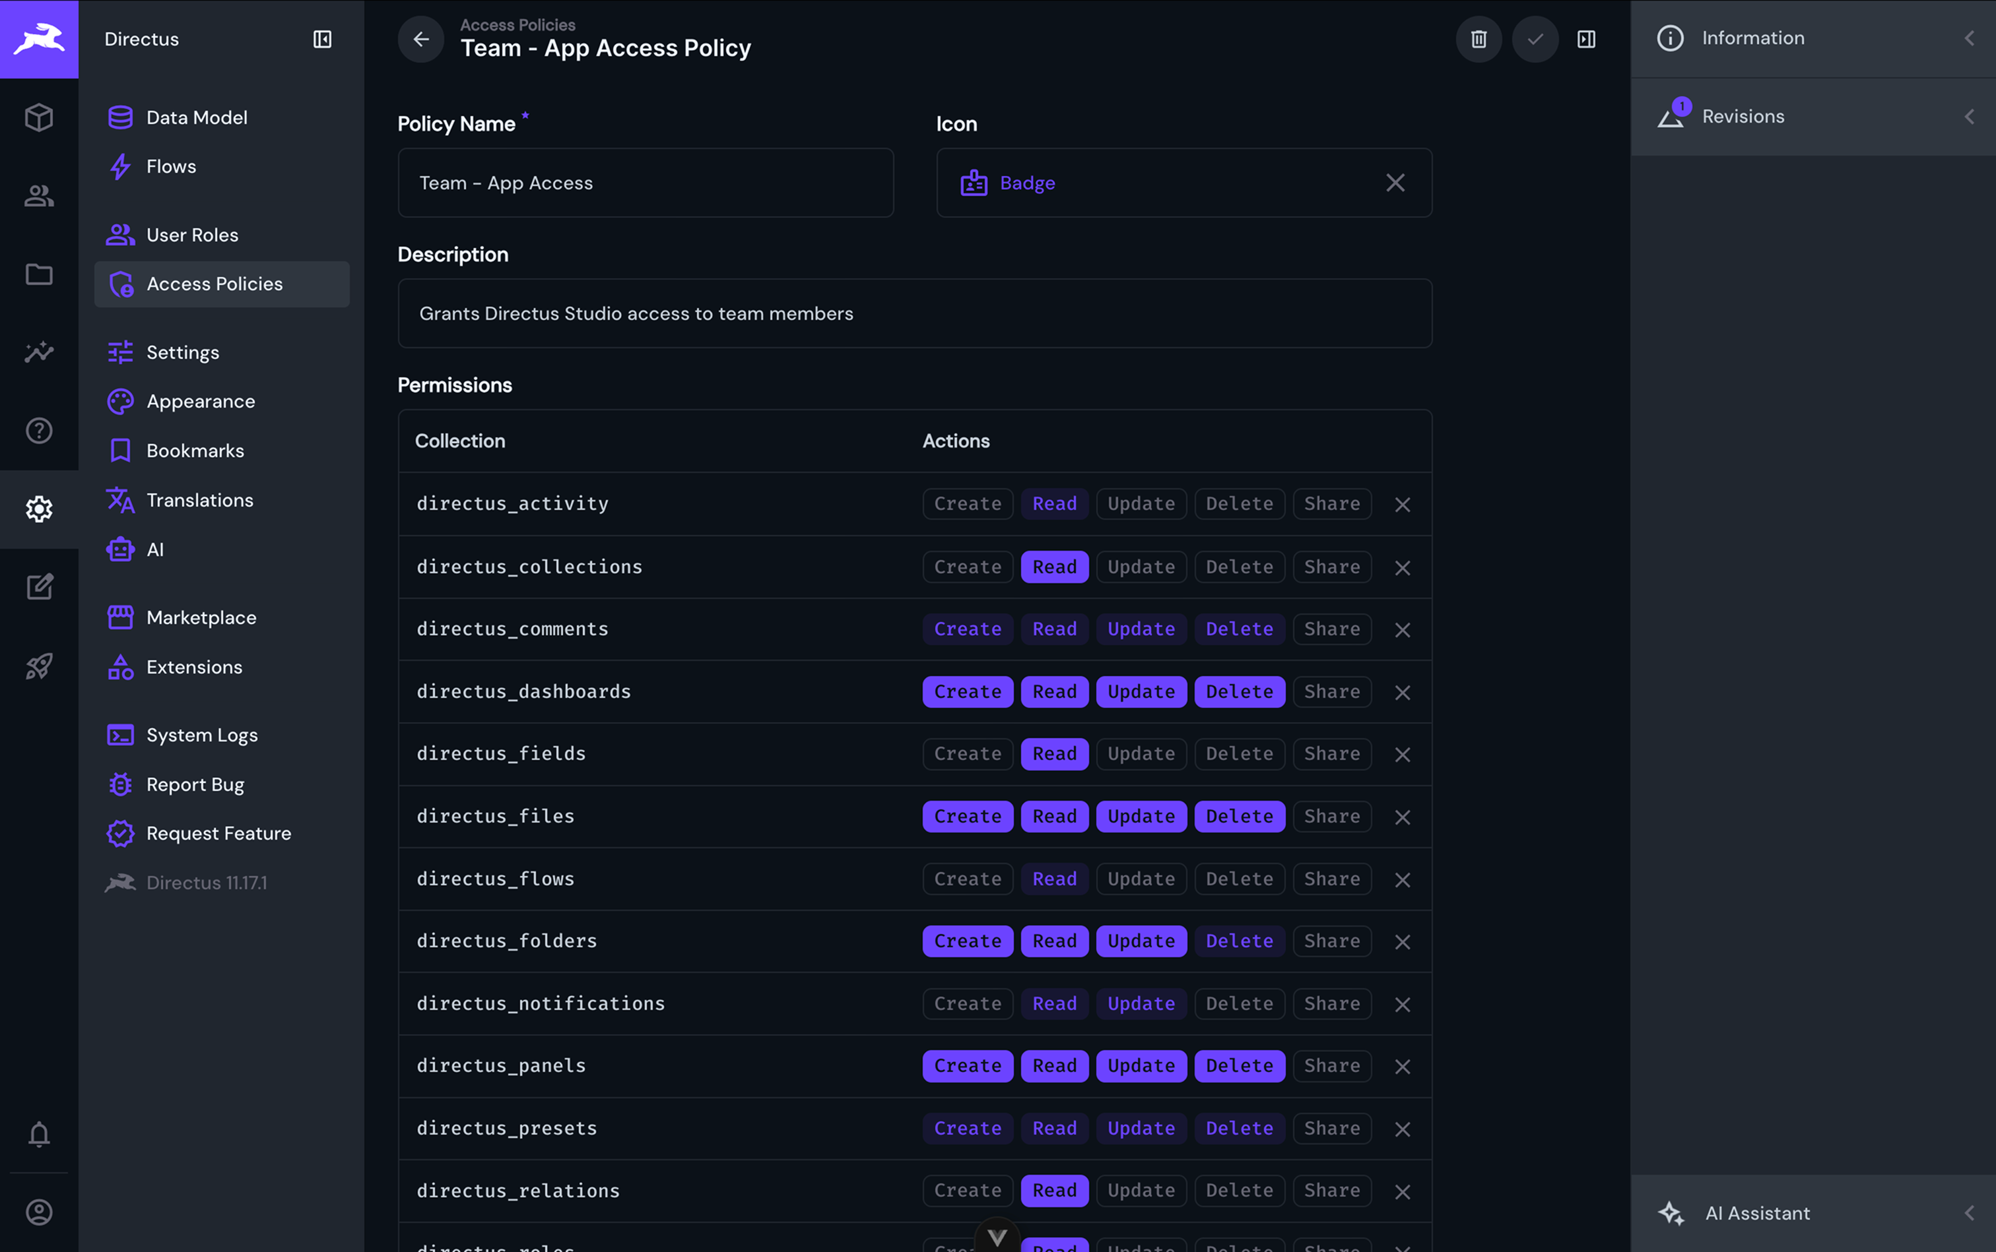
Task: Open the Appearance settings page
Action: pyautogui.click(x=221, y=402)
